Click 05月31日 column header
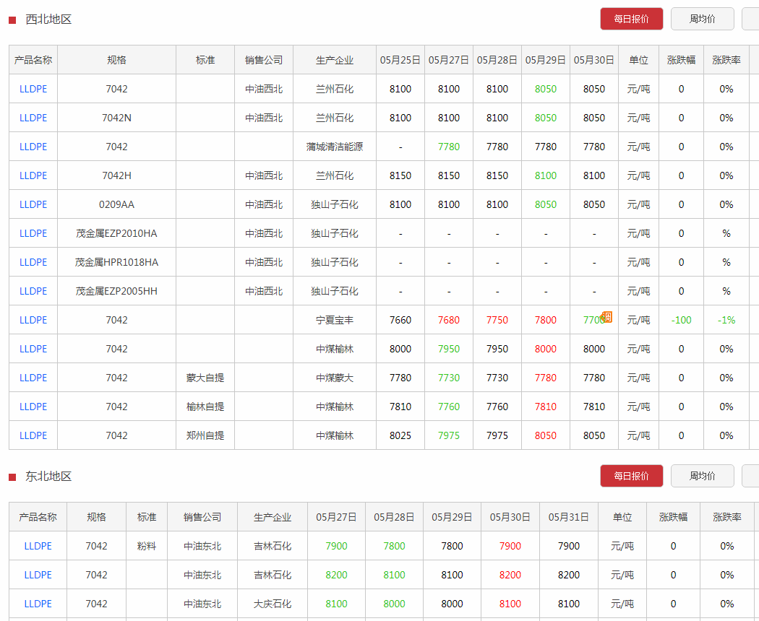 569,517
